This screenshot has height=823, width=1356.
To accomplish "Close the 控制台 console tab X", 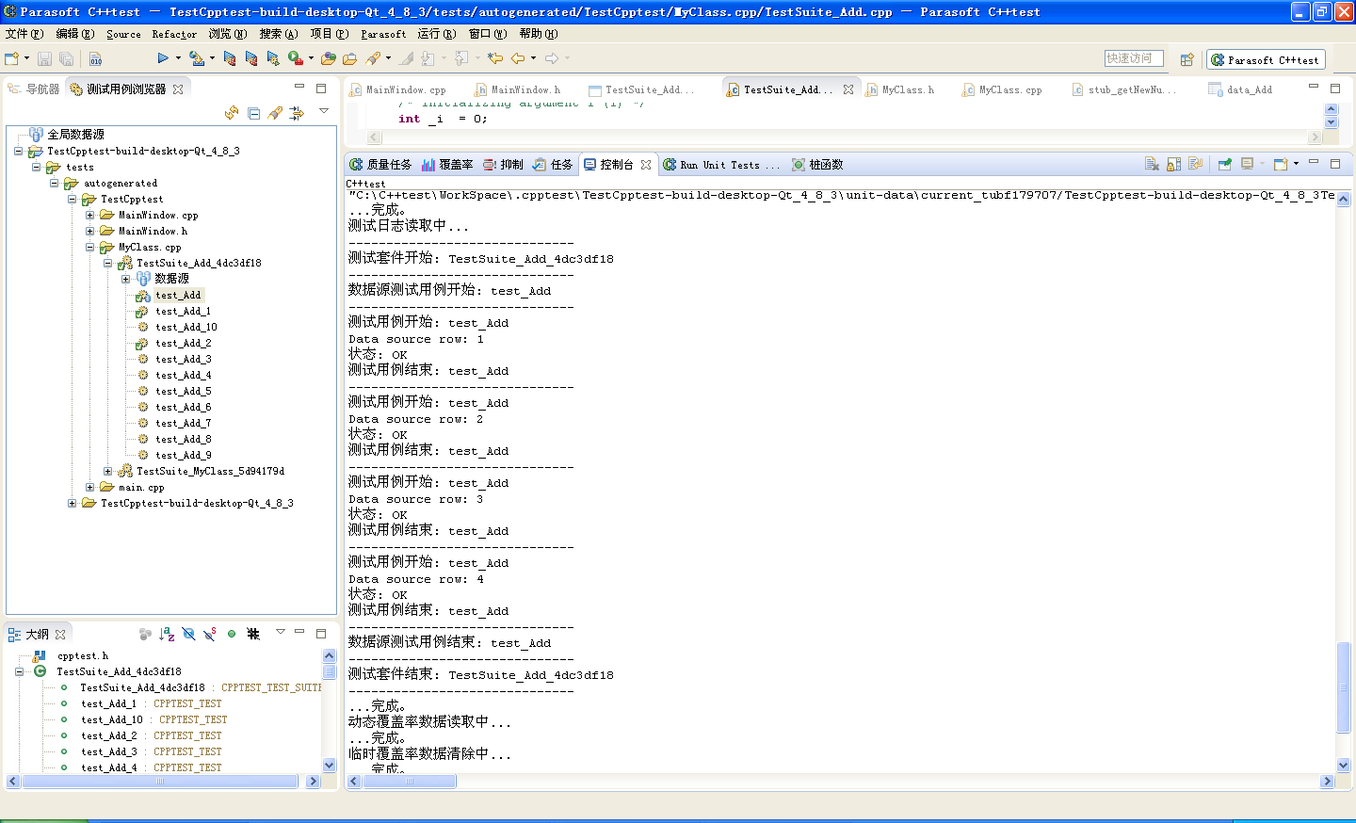I will tap(646, 165).
